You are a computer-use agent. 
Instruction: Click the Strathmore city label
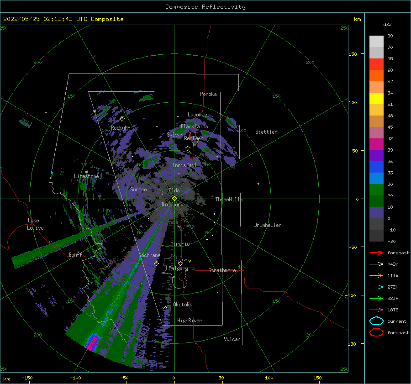pos(222,270)
